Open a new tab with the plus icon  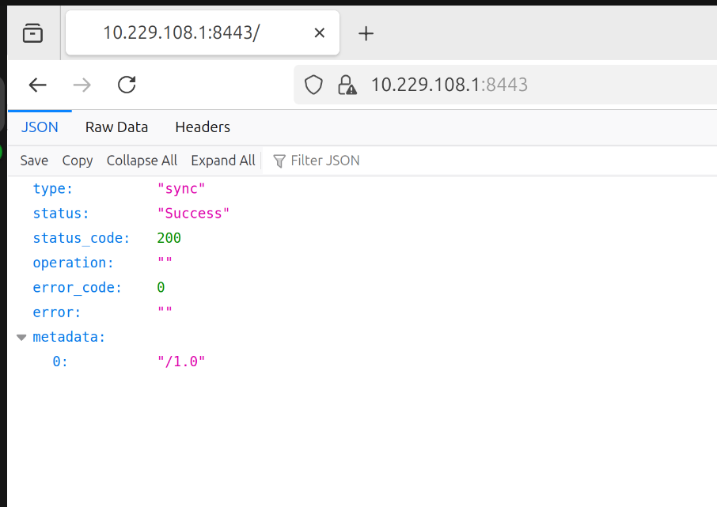coord(366,33)
